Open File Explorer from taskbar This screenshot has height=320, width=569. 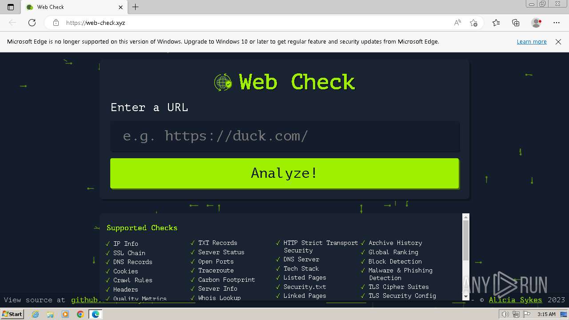pyautogui.click(x=50, y=314)
